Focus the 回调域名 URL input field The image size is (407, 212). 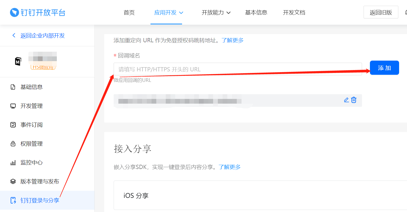click(238, 69)
